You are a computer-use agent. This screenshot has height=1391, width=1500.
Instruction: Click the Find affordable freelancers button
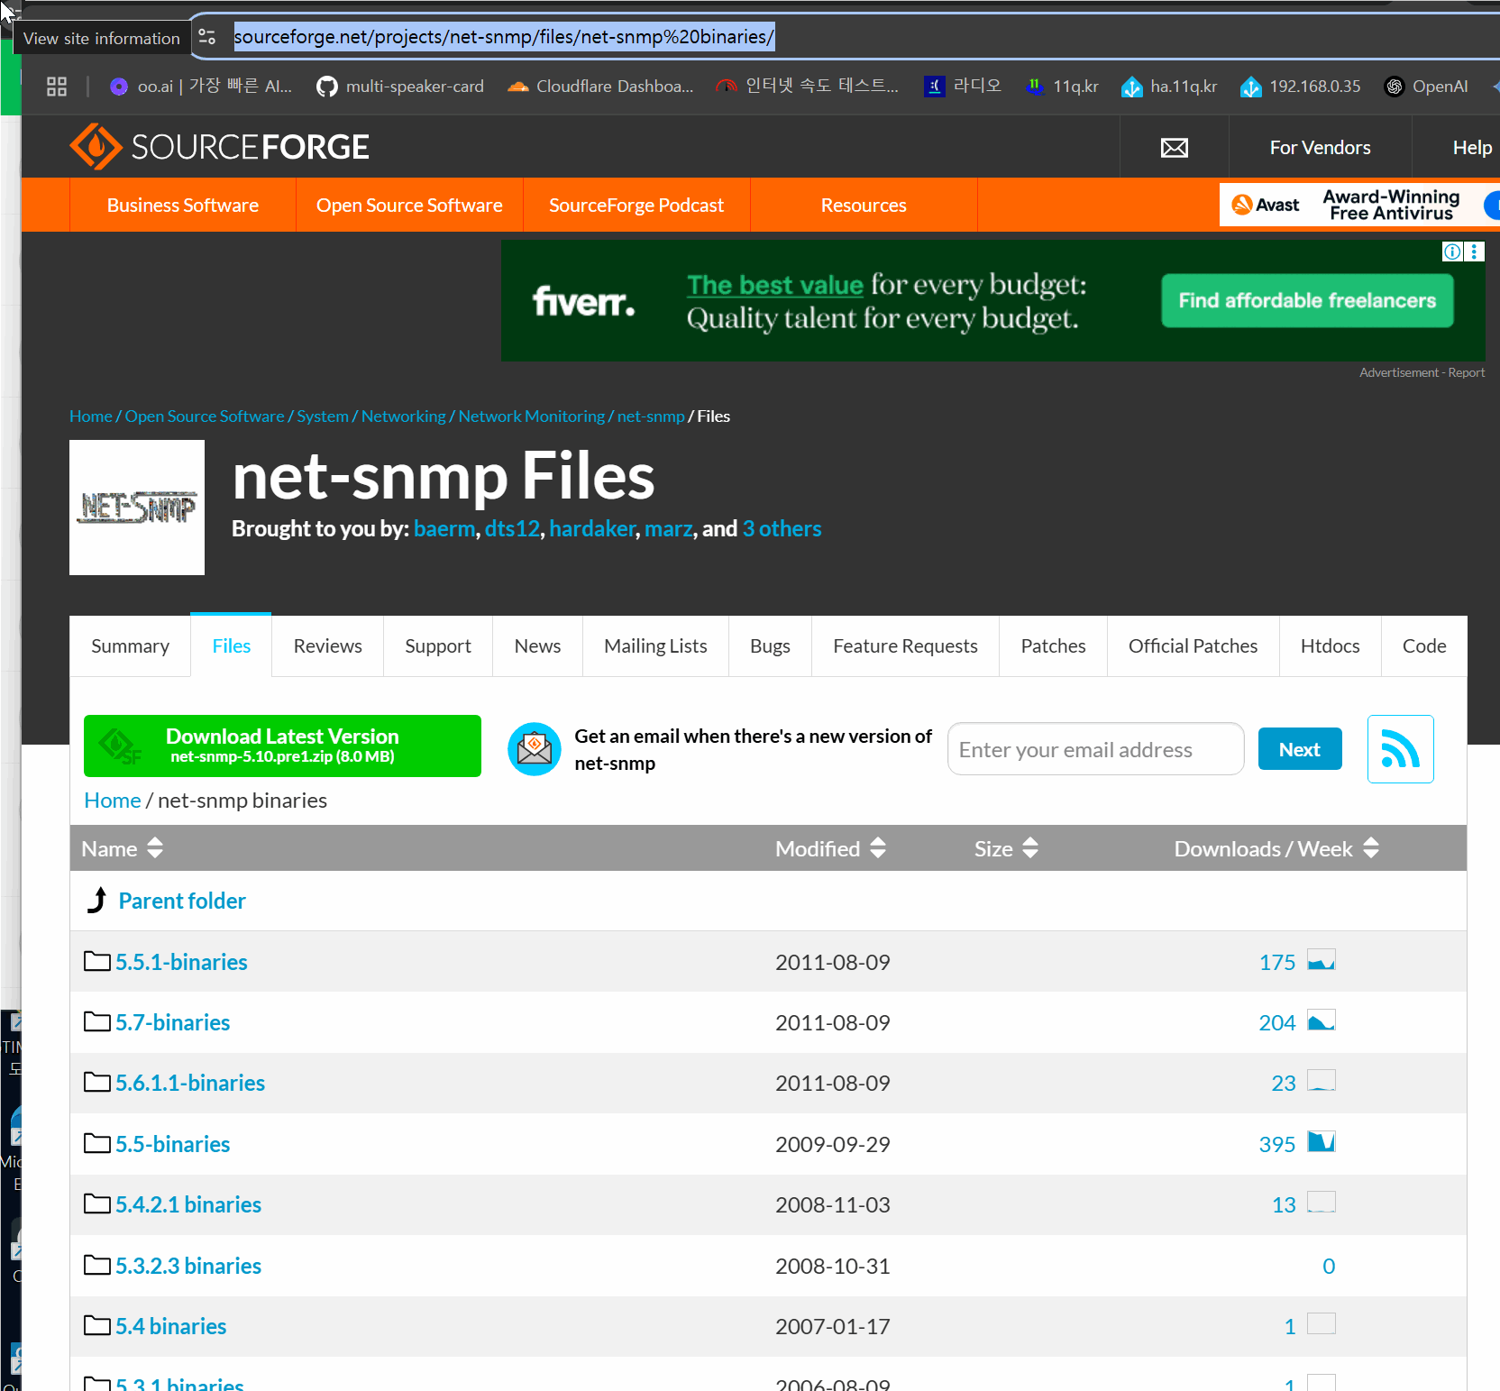[x=1307, y=300]
